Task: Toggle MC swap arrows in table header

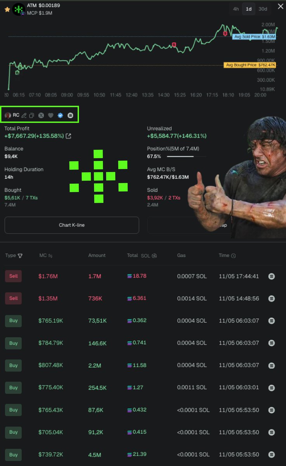Action: click(x=50, y=256)
